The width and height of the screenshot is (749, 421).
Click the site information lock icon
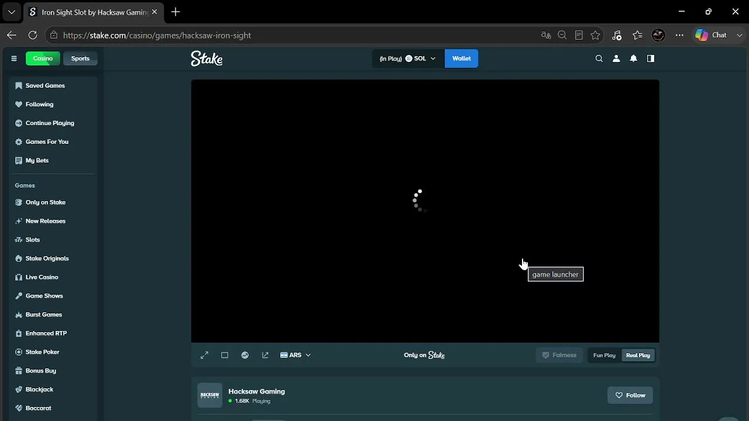point(54,35)
